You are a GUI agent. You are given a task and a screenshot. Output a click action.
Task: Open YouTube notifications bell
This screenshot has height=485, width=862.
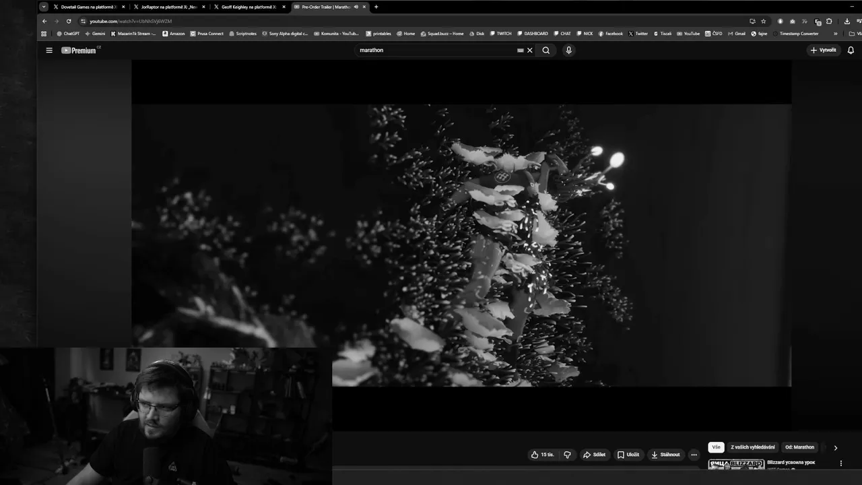point(851,51)
